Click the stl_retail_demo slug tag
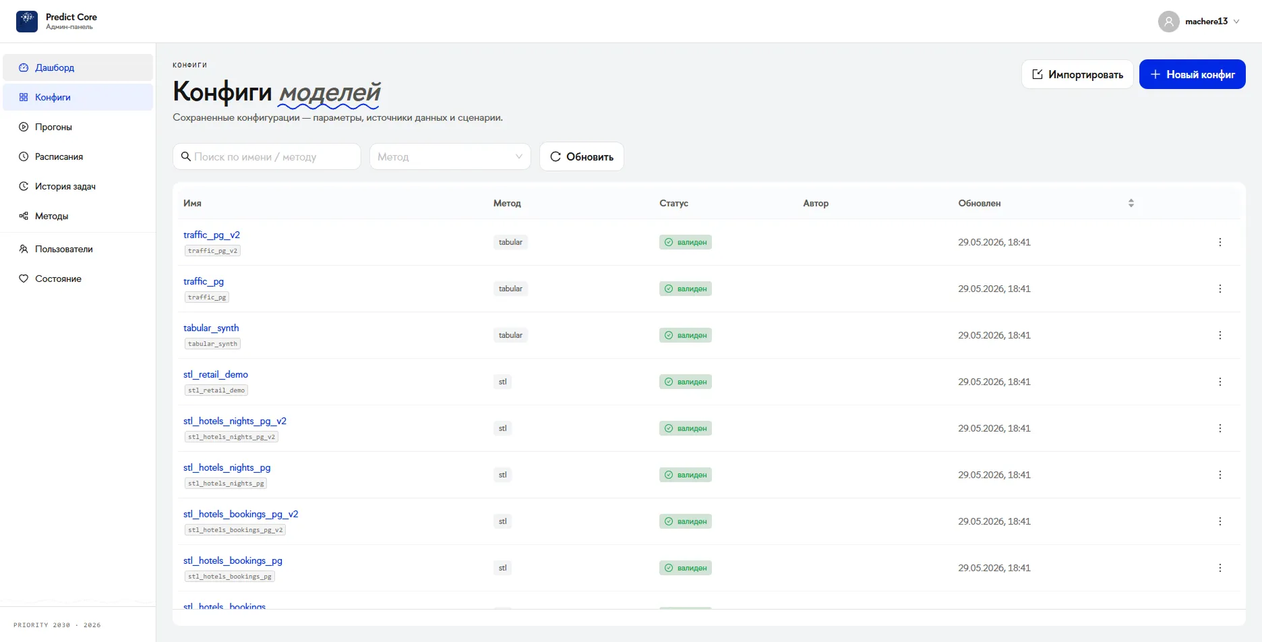 coord(216,390)
